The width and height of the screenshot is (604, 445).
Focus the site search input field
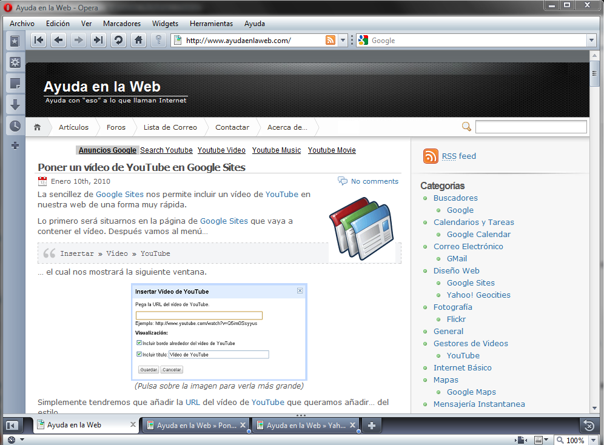(531, 127)
